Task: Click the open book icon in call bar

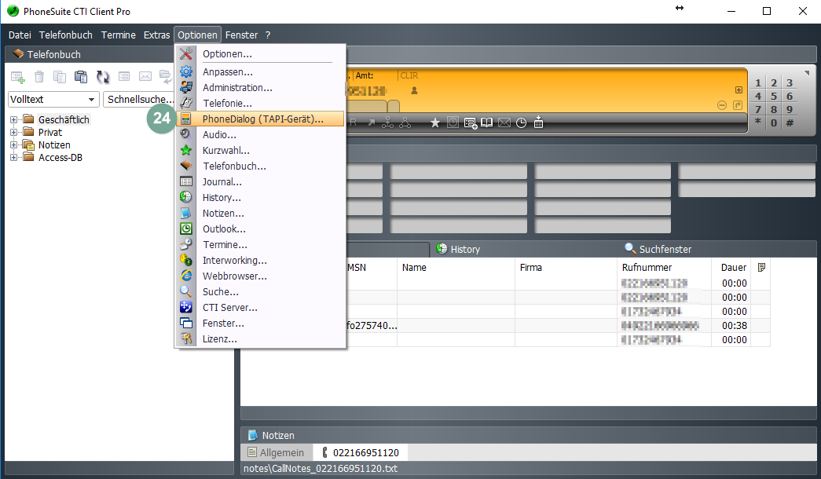Action: tap(487, 122)
